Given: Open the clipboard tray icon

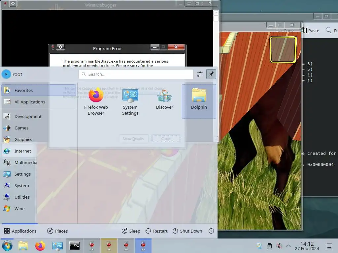Looking at the screenshot, I should click(269, 246).
